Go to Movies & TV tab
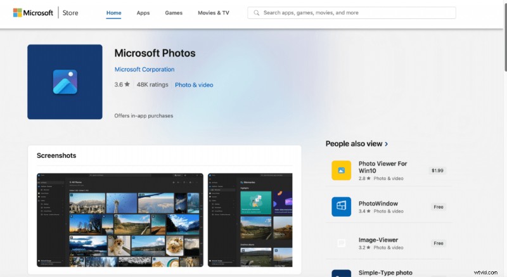 (214, 13)
